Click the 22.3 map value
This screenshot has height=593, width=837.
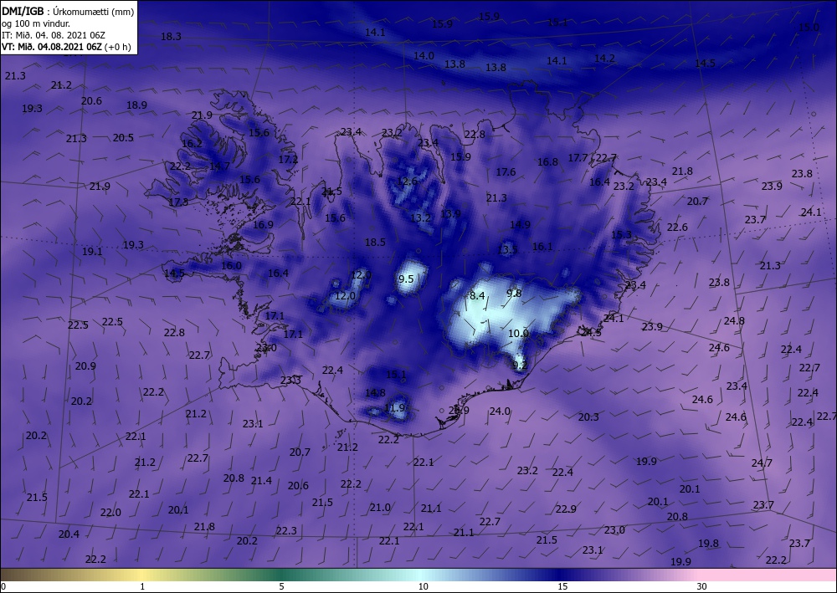[286, 530]
